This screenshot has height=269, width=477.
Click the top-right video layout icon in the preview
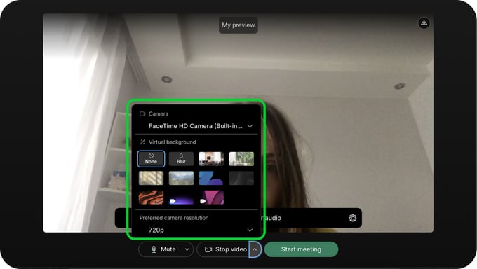(x=424, y=23)
